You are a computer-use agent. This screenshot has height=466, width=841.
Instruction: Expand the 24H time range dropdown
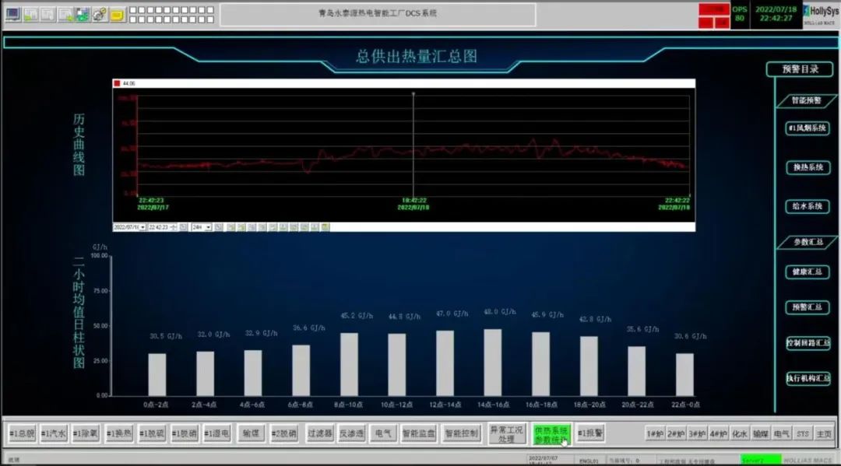[x=208, y=227]
